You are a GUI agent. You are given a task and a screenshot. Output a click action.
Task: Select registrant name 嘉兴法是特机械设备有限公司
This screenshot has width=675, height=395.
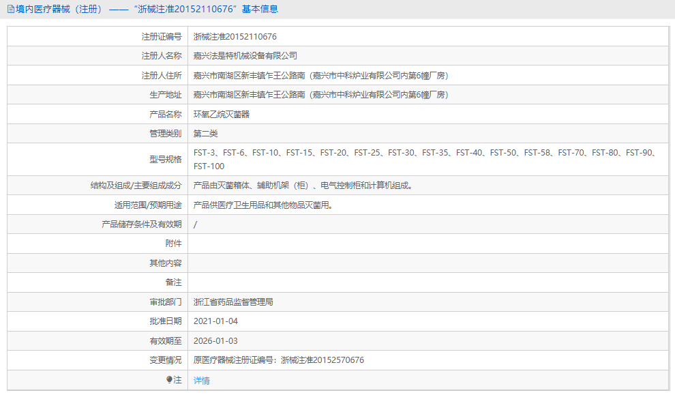245,55
